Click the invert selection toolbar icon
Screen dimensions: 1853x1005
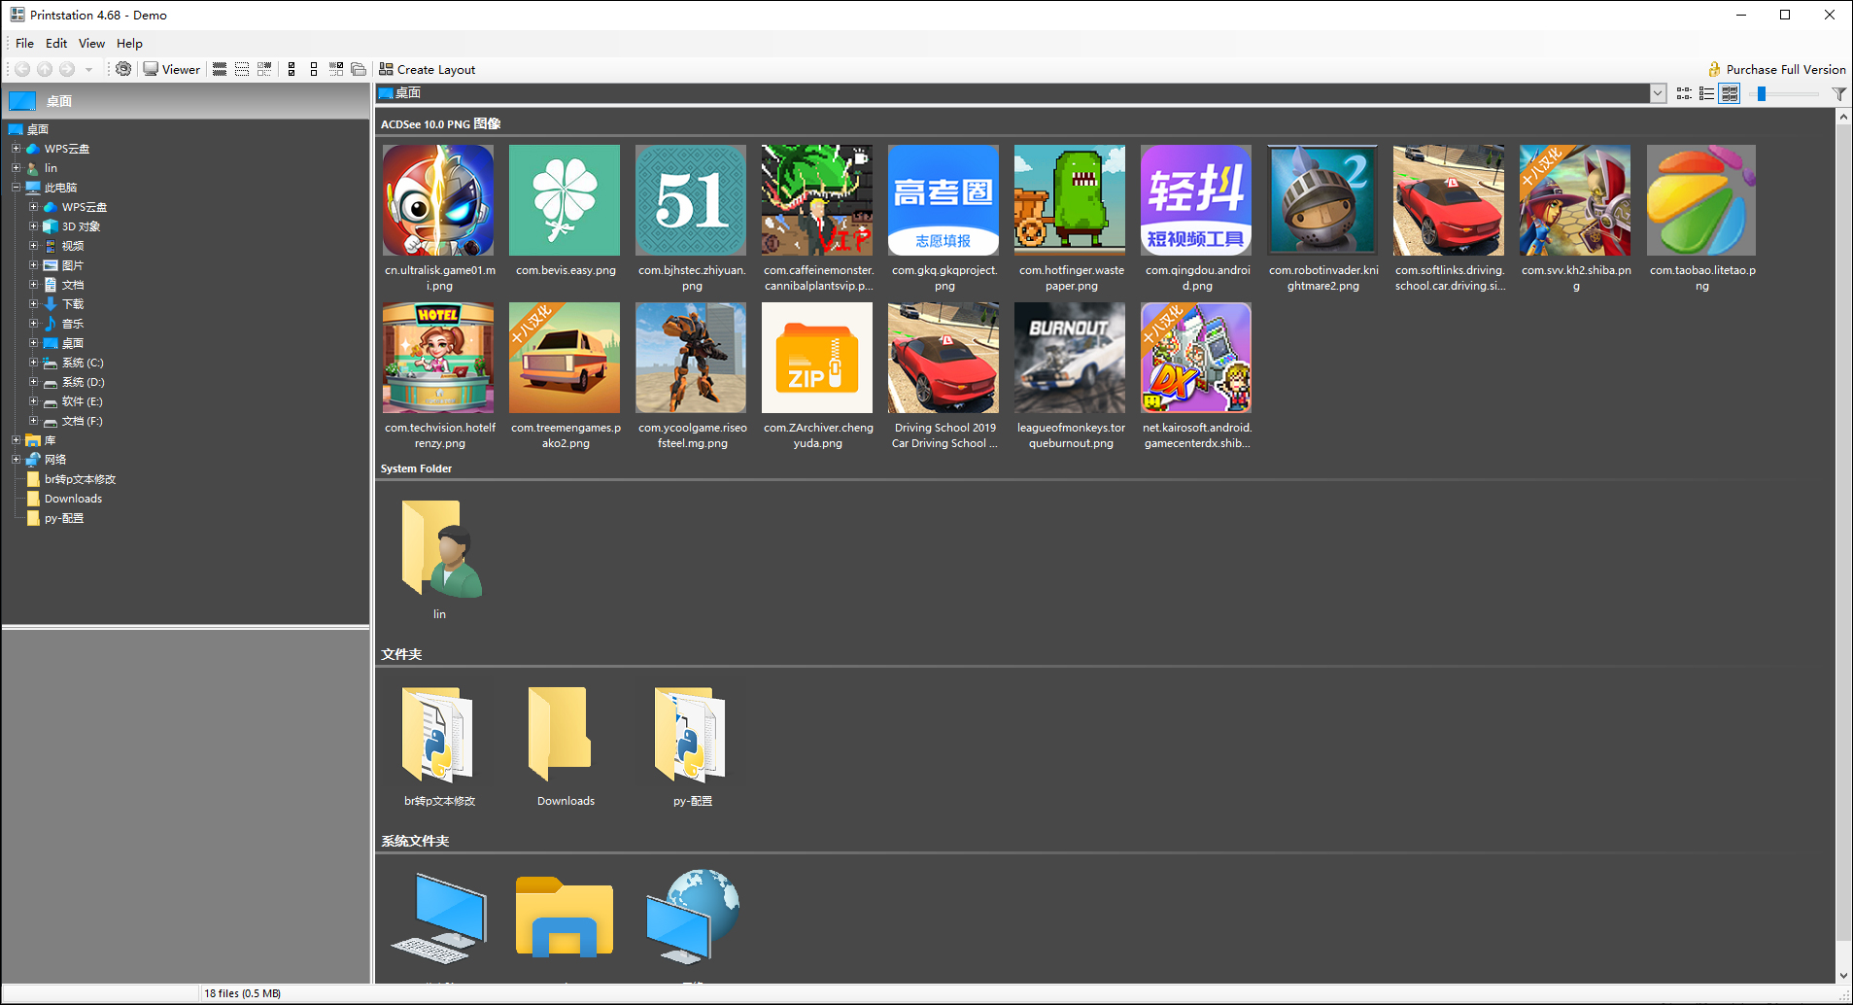pos(264,69)
